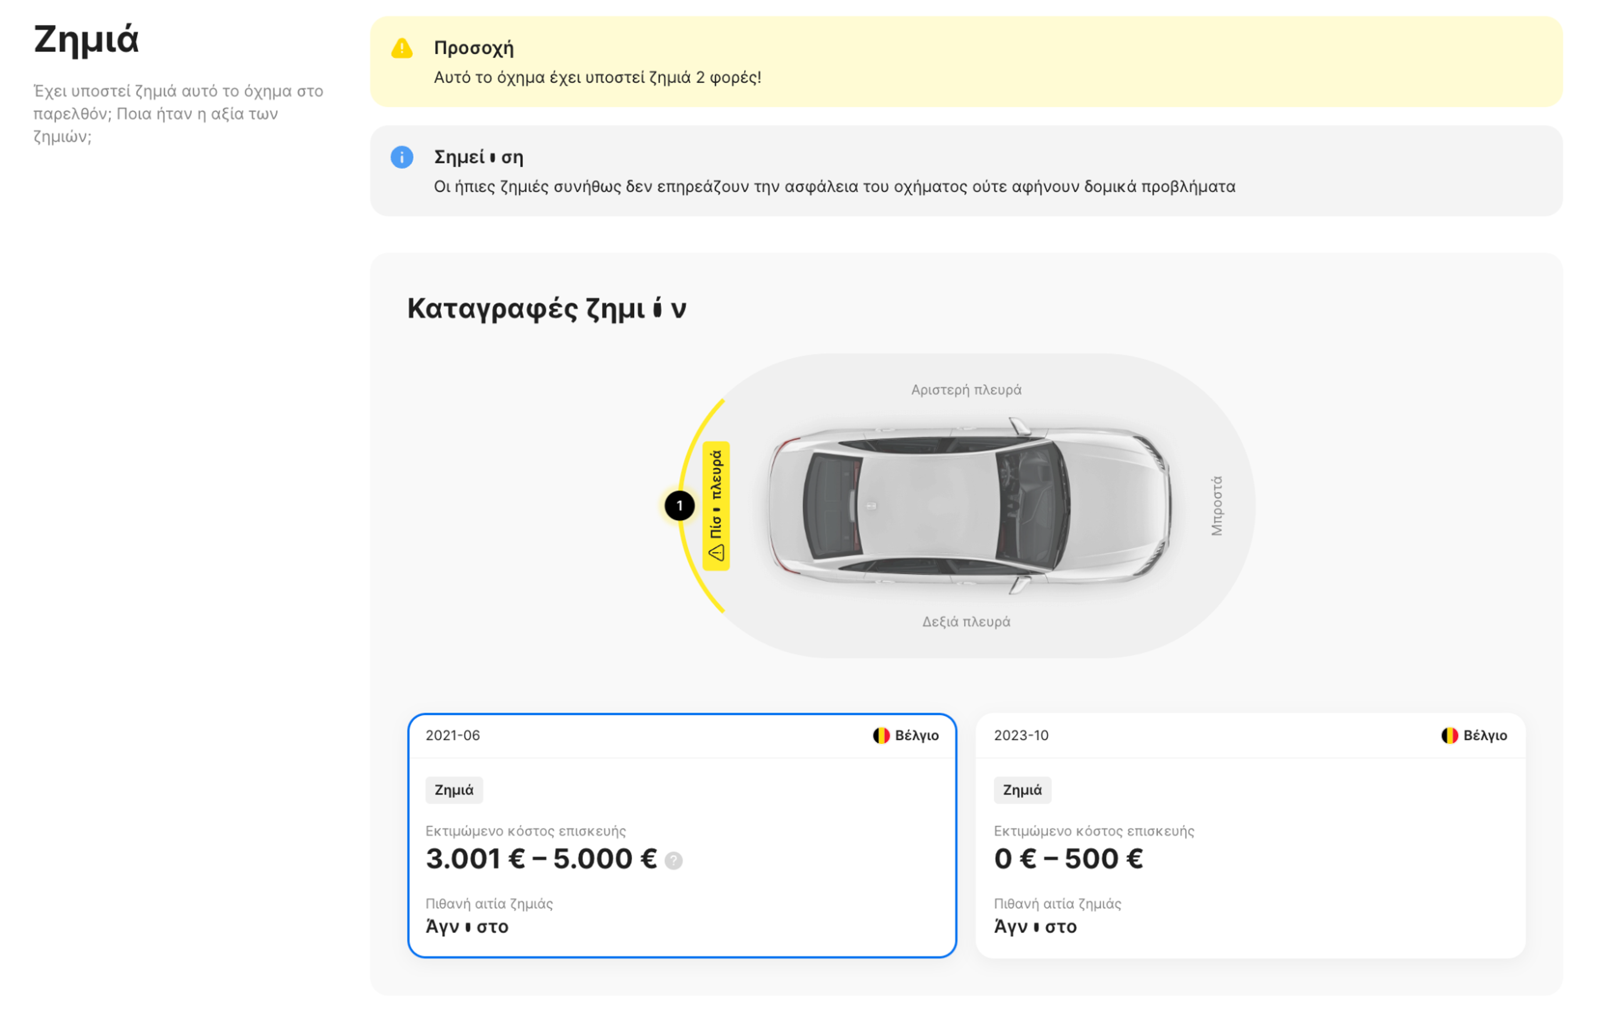
Task: Click the 0 € – 500 € repair cost
Action: [x=1068, y=859]
